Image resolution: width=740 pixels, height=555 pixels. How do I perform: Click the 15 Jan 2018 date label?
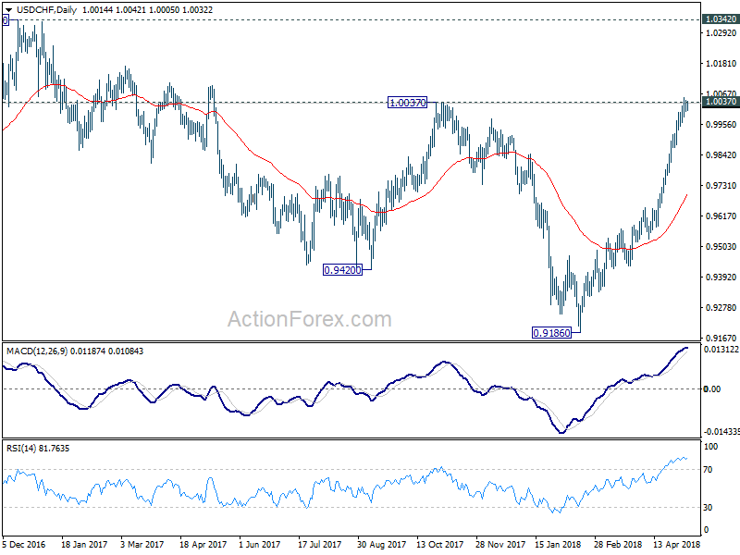point(558,545)
